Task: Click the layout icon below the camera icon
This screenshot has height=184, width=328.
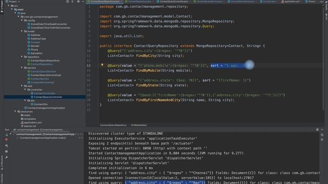Action: point(7,151)
